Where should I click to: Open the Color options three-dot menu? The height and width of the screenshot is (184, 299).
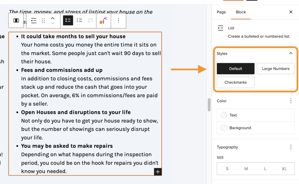[291, 101]
